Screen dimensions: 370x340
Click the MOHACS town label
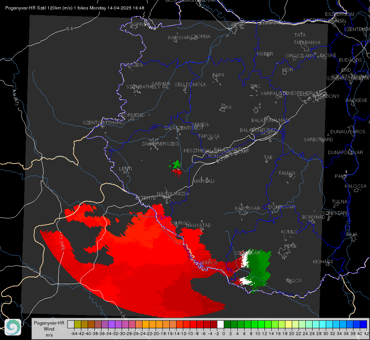323,262
